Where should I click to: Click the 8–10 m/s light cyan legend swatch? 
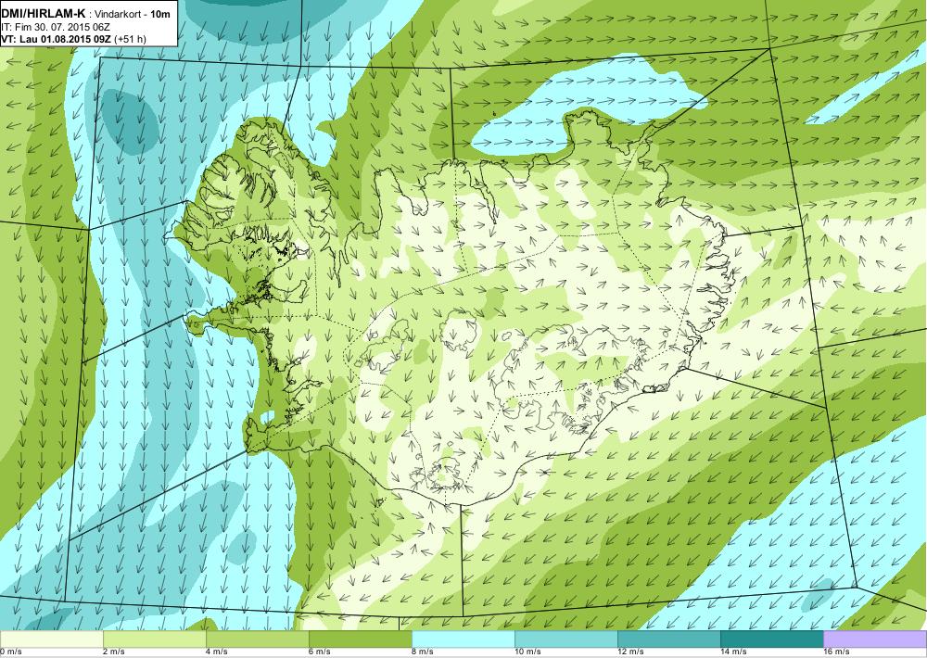463,639
